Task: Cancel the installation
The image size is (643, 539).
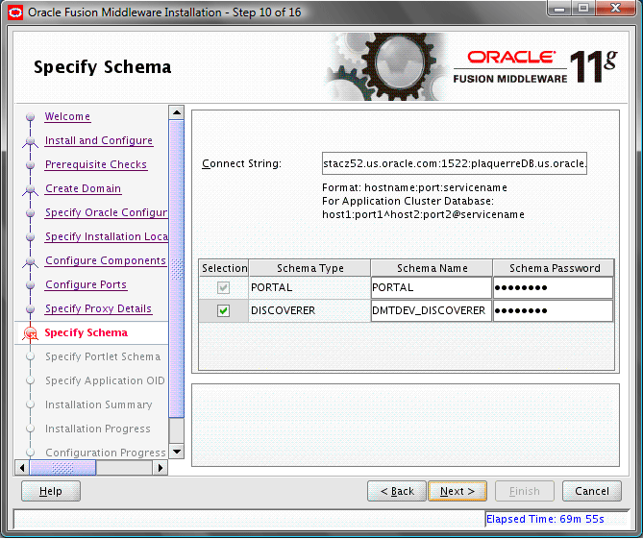Action: (592, 491)
